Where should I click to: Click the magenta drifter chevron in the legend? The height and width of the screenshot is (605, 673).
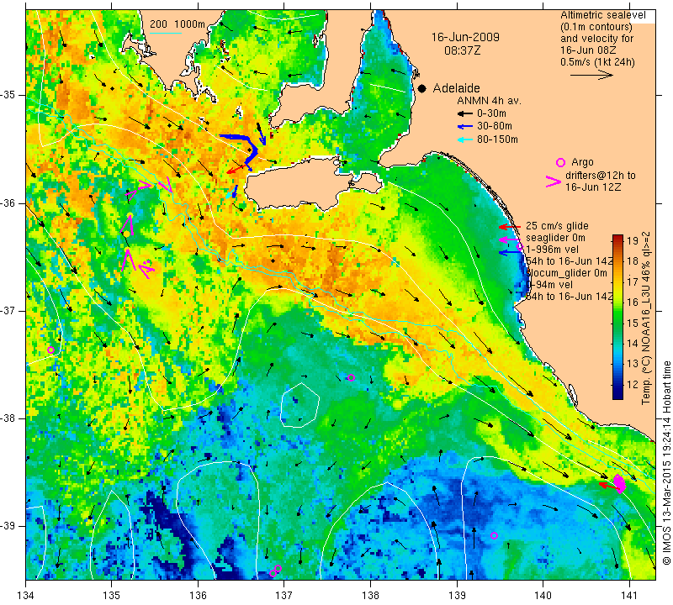(554, 181)
